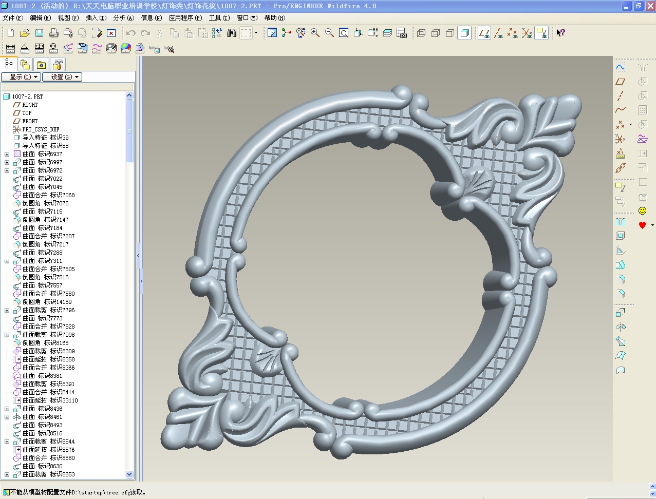Screen dimensions: 656x499
Task: Open the 分析 menu
Action: pos(123,18)
